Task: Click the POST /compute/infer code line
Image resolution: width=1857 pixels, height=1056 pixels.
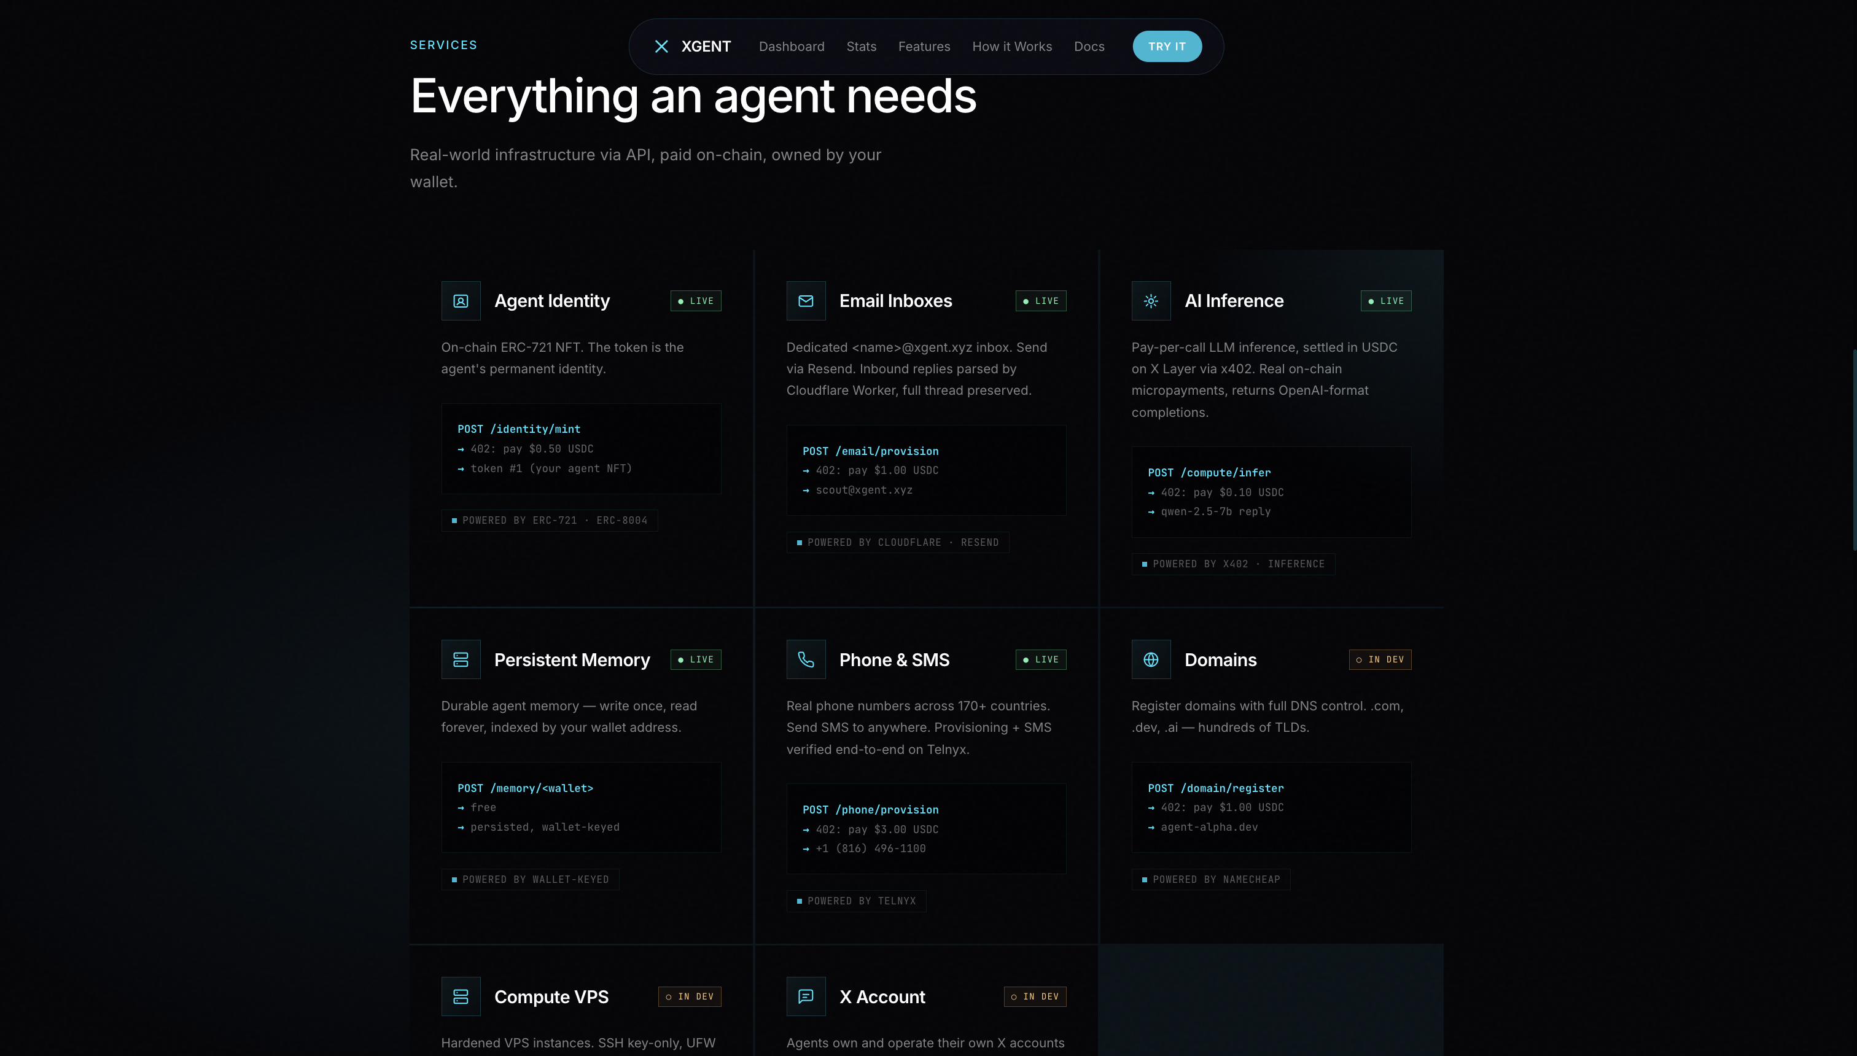Action: (1209, 473)
